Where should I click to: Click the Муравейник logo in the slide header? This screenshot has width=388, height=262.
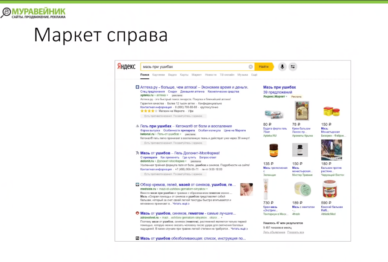tap(33, 13)
